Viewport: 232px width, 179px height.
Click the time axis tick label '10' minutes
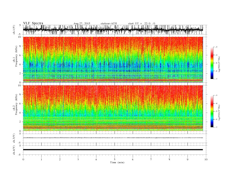[x=206, y=159]
